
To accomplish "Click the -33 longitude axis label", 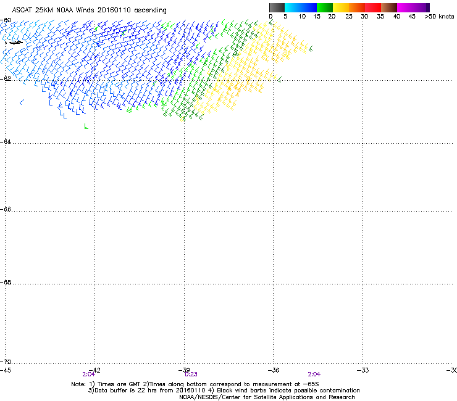I will [x=363, y=370].
